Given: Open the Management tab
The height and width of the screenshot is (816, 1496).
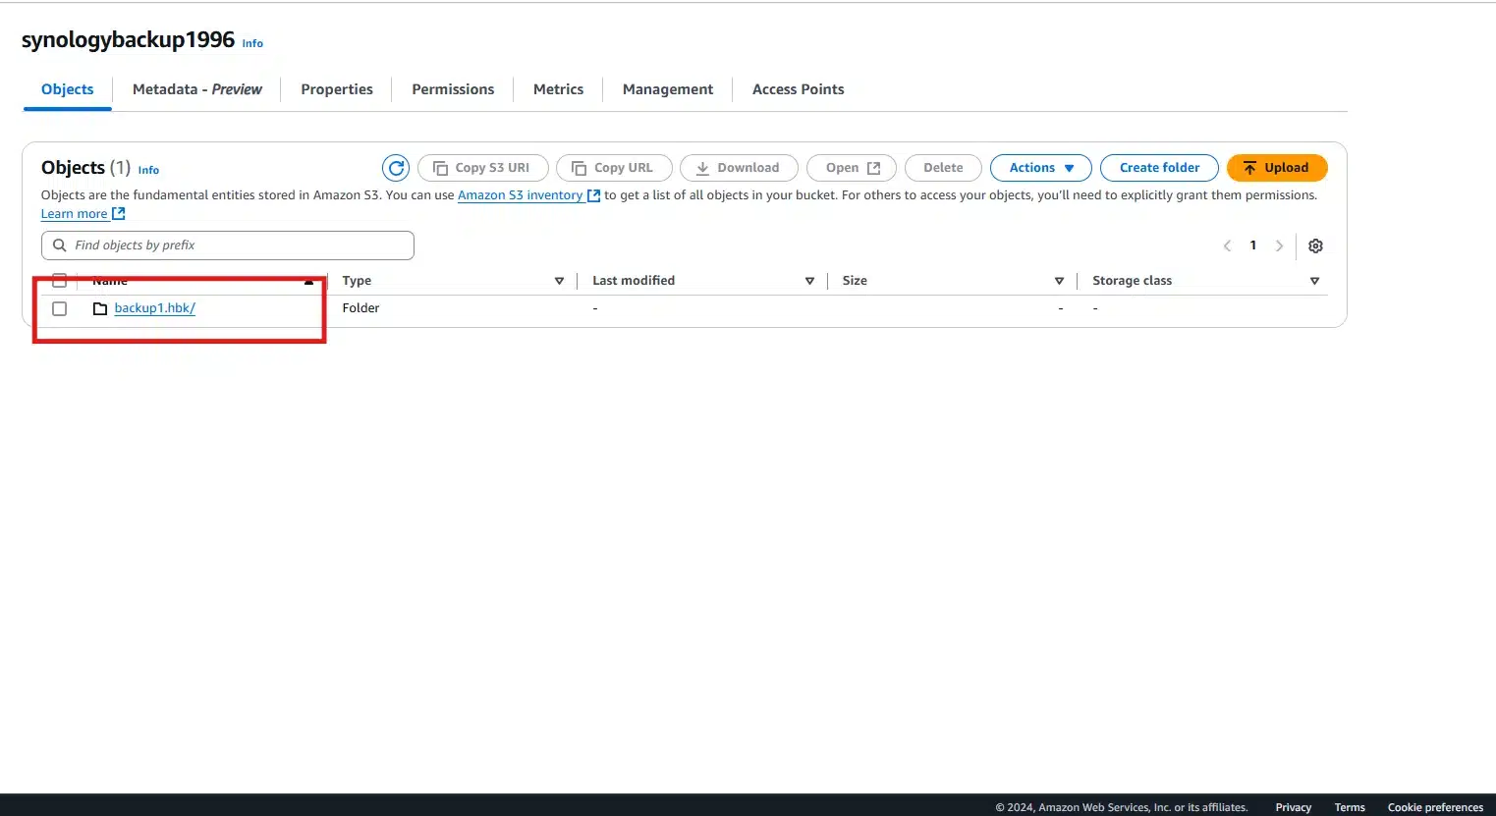Looking at the screenshot, I should coord(667,88).
